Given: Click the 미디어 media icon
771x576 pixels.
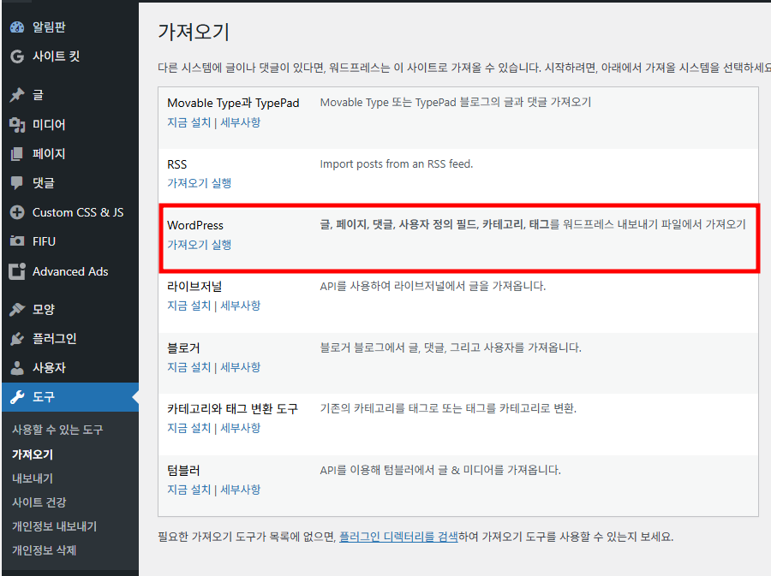Looking at the screenshot, I should (x=17, y=125).
